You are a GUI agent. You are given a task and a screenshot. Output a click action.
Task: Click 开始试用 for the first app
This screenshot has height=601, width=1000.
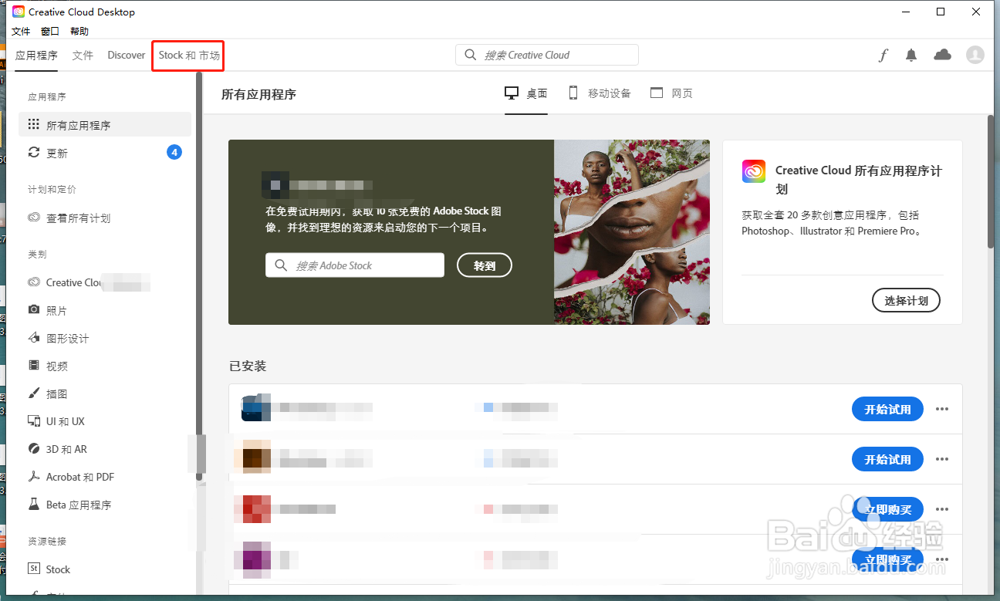point(887,409)
